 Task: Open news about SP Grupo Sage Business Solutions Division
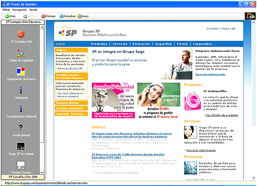point(131,135)
